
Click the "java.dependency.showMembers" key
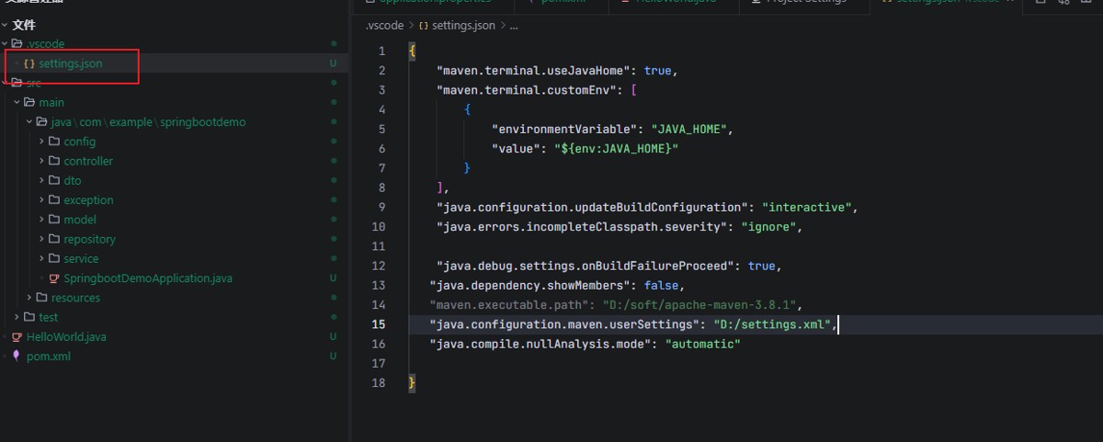click(529, 285)
